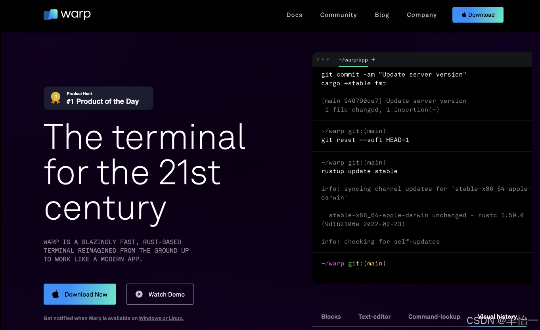Click the gold medal icon

(56, 98)
